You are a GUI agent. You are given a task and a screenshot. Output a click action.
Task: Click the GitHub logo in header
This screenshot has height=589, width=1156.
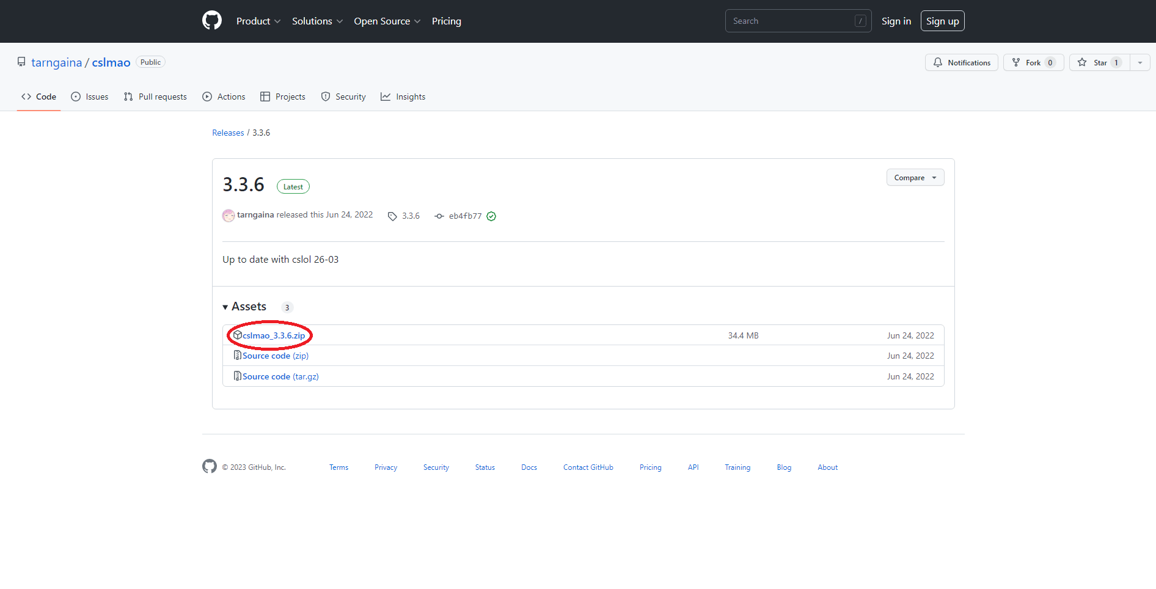click(211, 21)
